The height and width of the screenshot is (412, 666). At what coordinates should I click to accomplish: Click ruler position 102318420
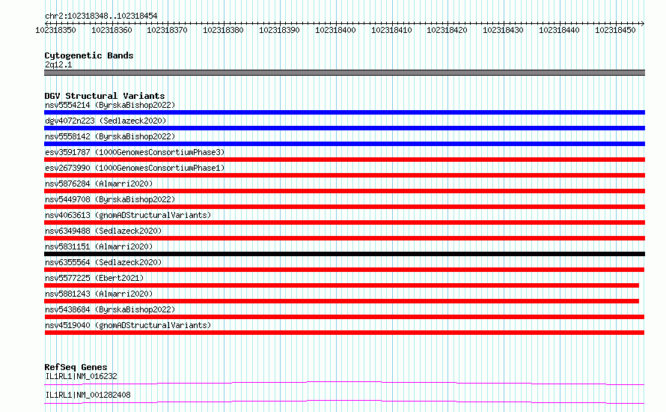coord(447,30)
